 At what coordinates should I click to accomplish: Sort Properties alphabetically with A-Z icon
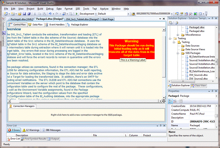click(175, 101)
